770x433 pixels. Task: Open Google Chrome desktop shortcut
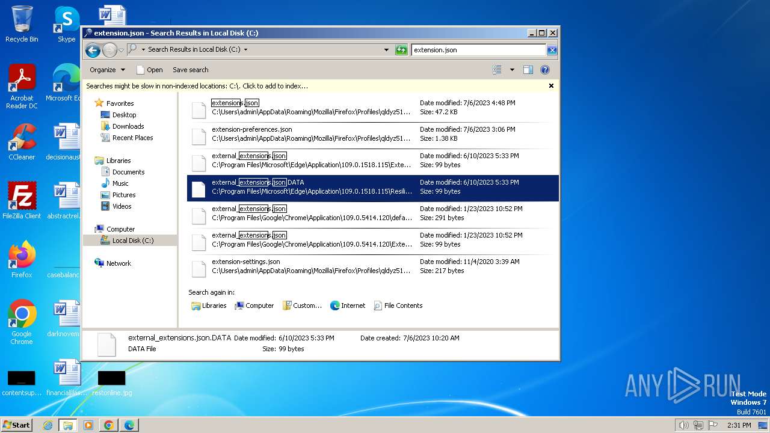(22, 322)
